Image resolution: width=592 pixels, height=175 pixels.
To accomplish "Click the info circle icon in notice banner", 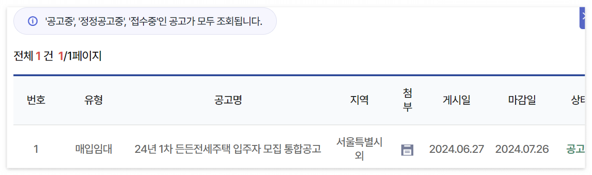I will [x=32, y=21].
